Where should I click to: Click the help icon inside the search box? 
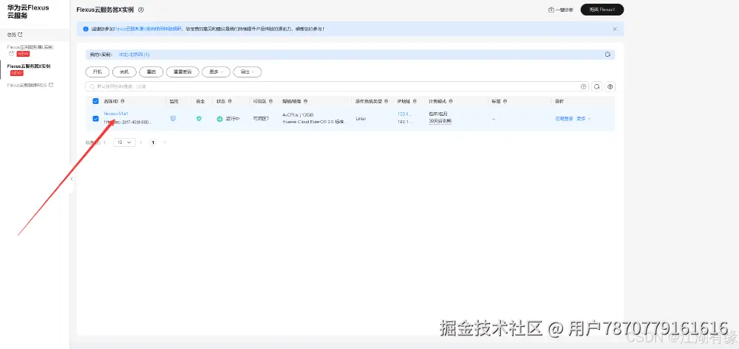pos(584,86)
